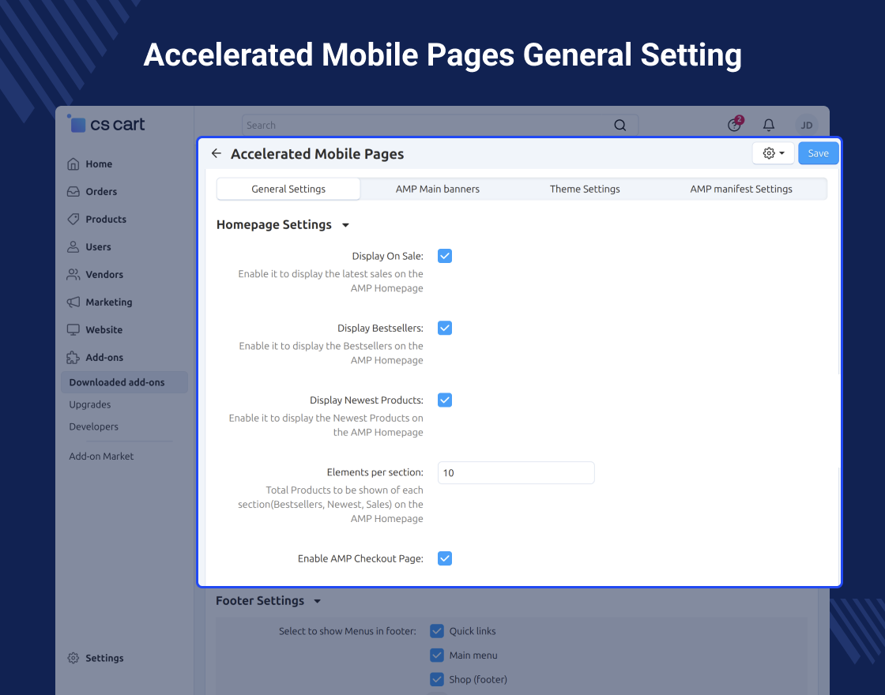Image resolution: width=885 pixels, height=695 pixels.
Task: Go back using the arrow icon
Action: pyautogui.click(x=217, y=153)
